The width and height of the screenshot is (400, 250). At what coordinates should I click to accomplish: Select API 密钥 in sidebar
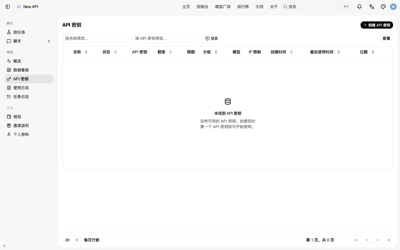click(x=29, y=79)
